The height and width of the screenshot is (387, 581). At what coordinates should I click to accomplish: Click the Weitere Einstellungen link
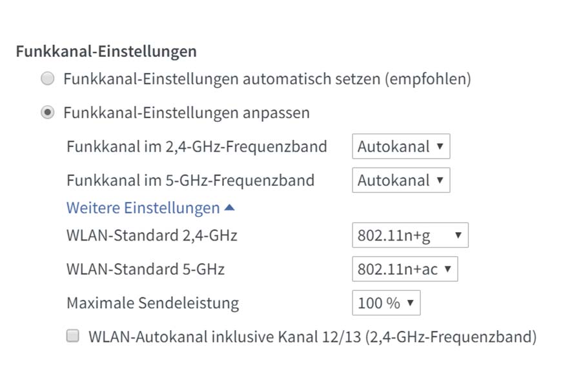point(143,208)
